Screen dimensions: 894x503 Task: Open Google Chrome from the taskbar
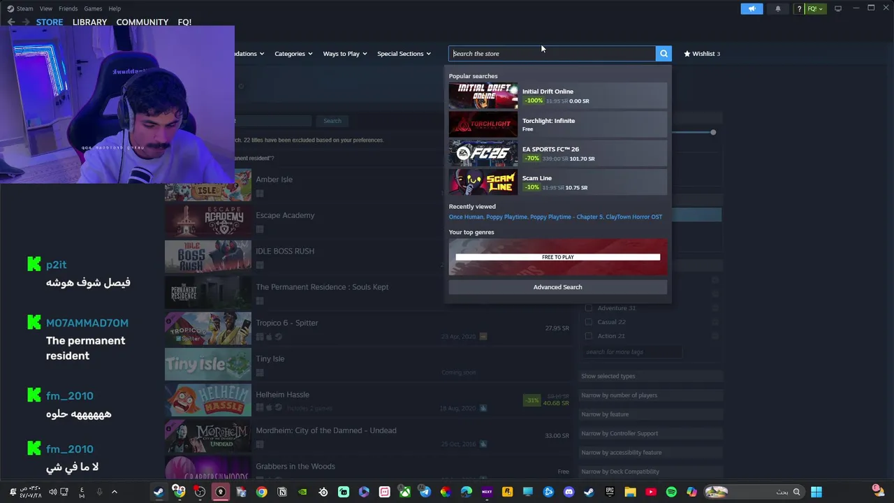click(x=261, y=492)
